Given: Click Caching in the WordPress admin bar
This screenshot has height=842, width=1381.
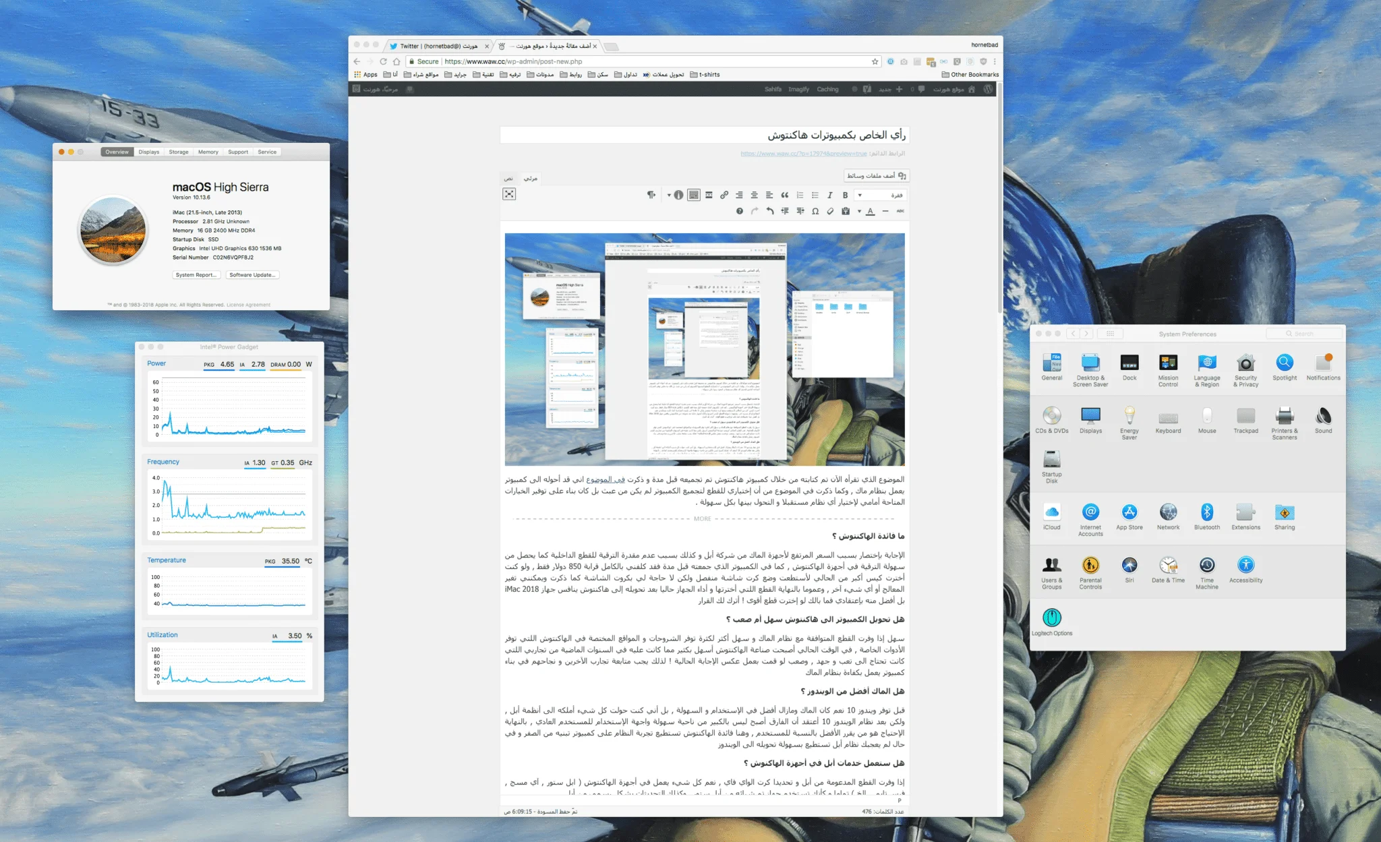Looking at the screenshot, I should [827, 89].
